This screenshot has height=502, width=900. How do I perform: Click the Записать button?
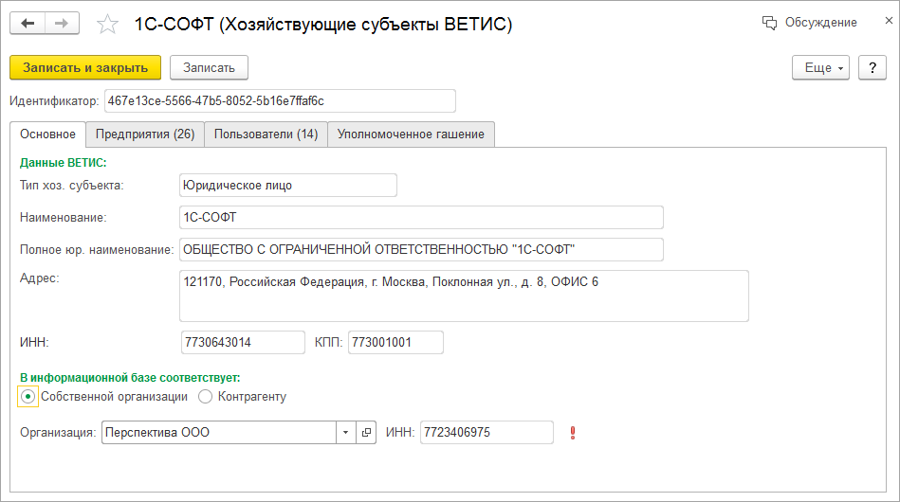pos(209,67)
